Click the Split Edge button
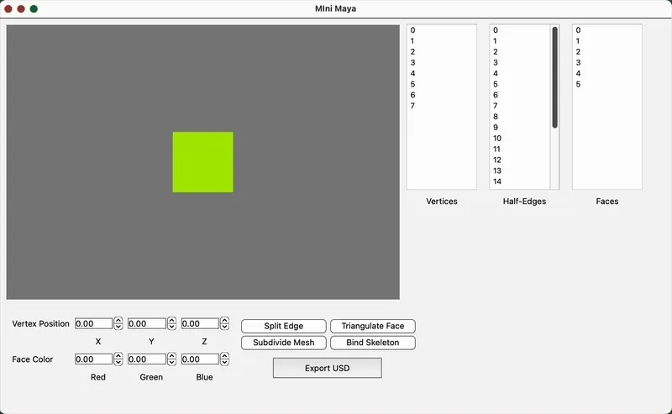The image size is (672, 414). coord(283,326)
